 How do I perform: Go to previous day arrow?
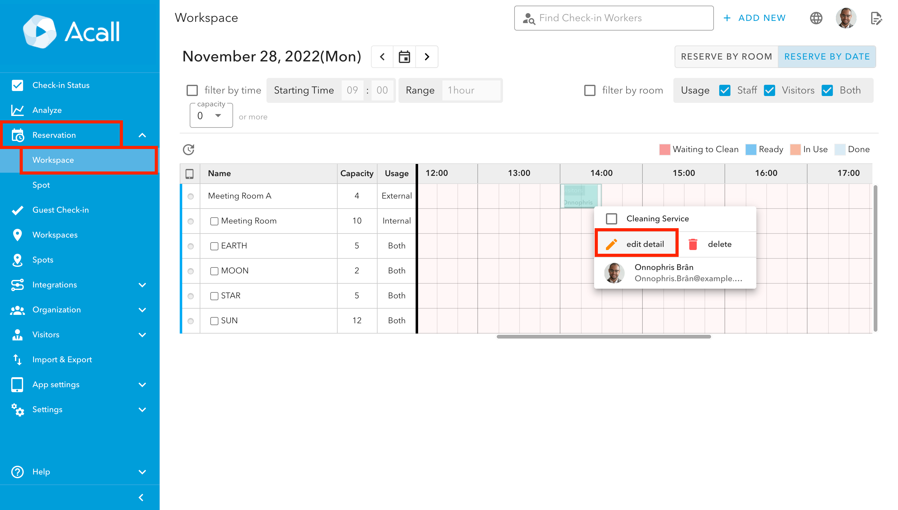[382, 57]
